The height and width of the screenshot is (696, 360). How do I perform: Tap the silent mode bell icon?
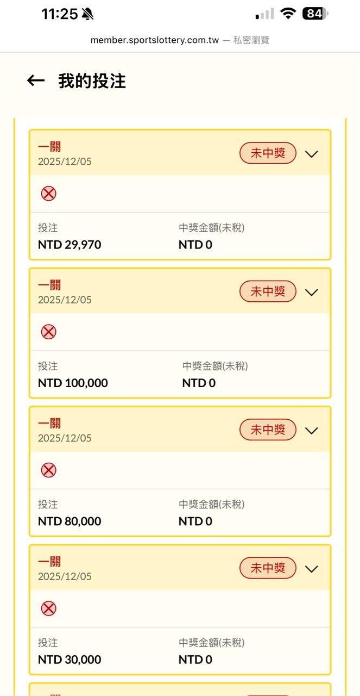click(x=87, y=15)
